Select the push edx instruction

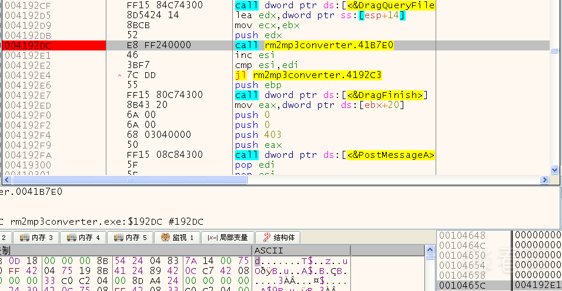coord(259,35)
